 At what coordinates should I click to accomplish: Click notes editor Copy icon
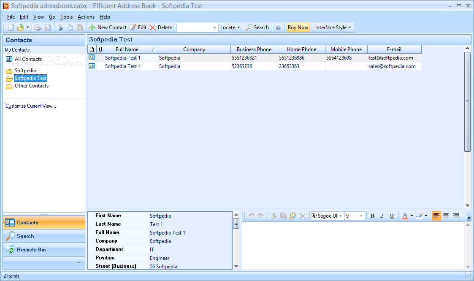click(x=284, y=216)
